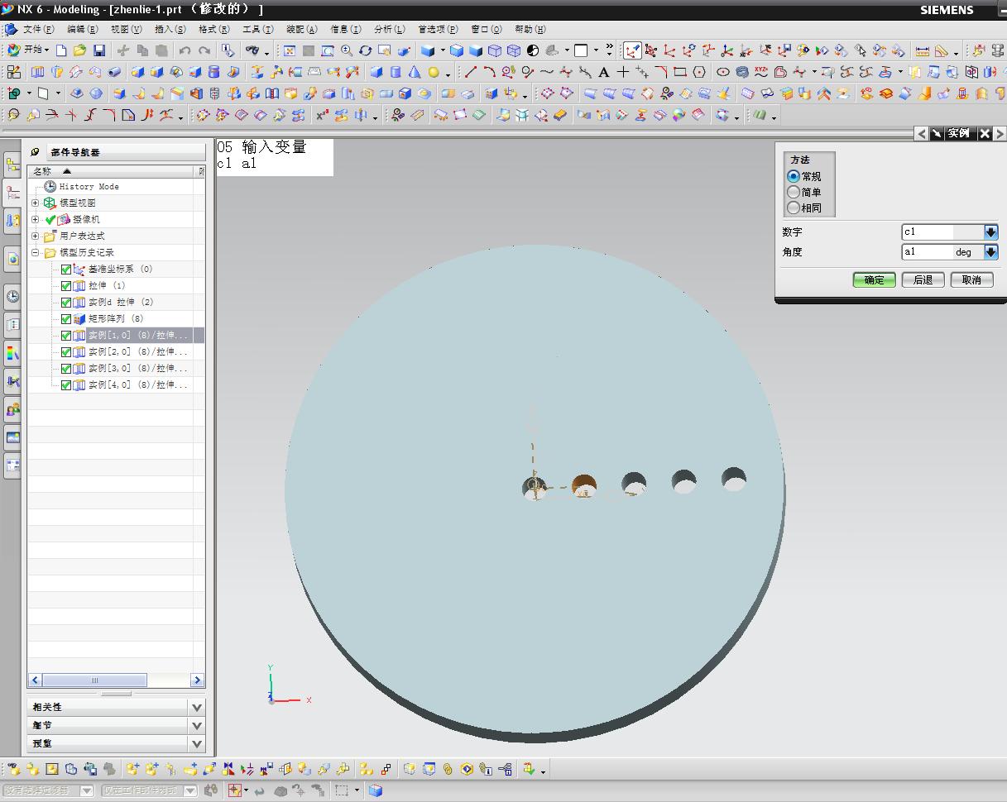This screenshot has height=802, width=1007.
Task: Click the 角度 input field
Action: click(x=927, y=252)
